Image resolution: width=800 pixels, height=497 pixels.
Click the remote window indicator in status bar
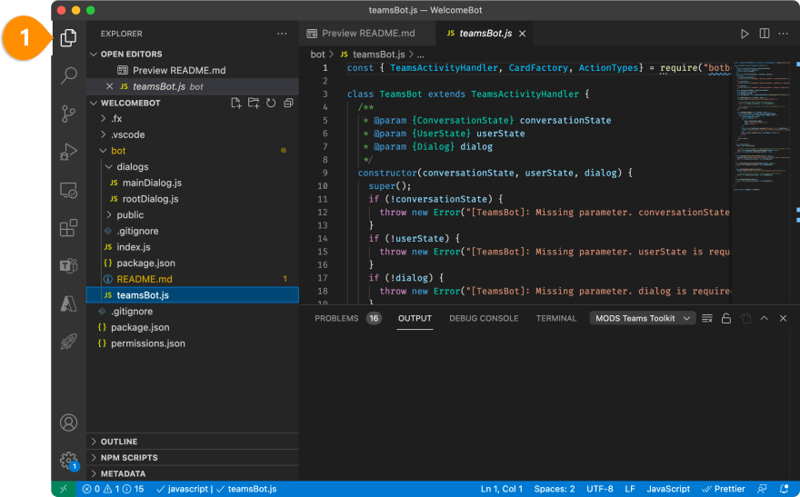click(x=64, y=489)
